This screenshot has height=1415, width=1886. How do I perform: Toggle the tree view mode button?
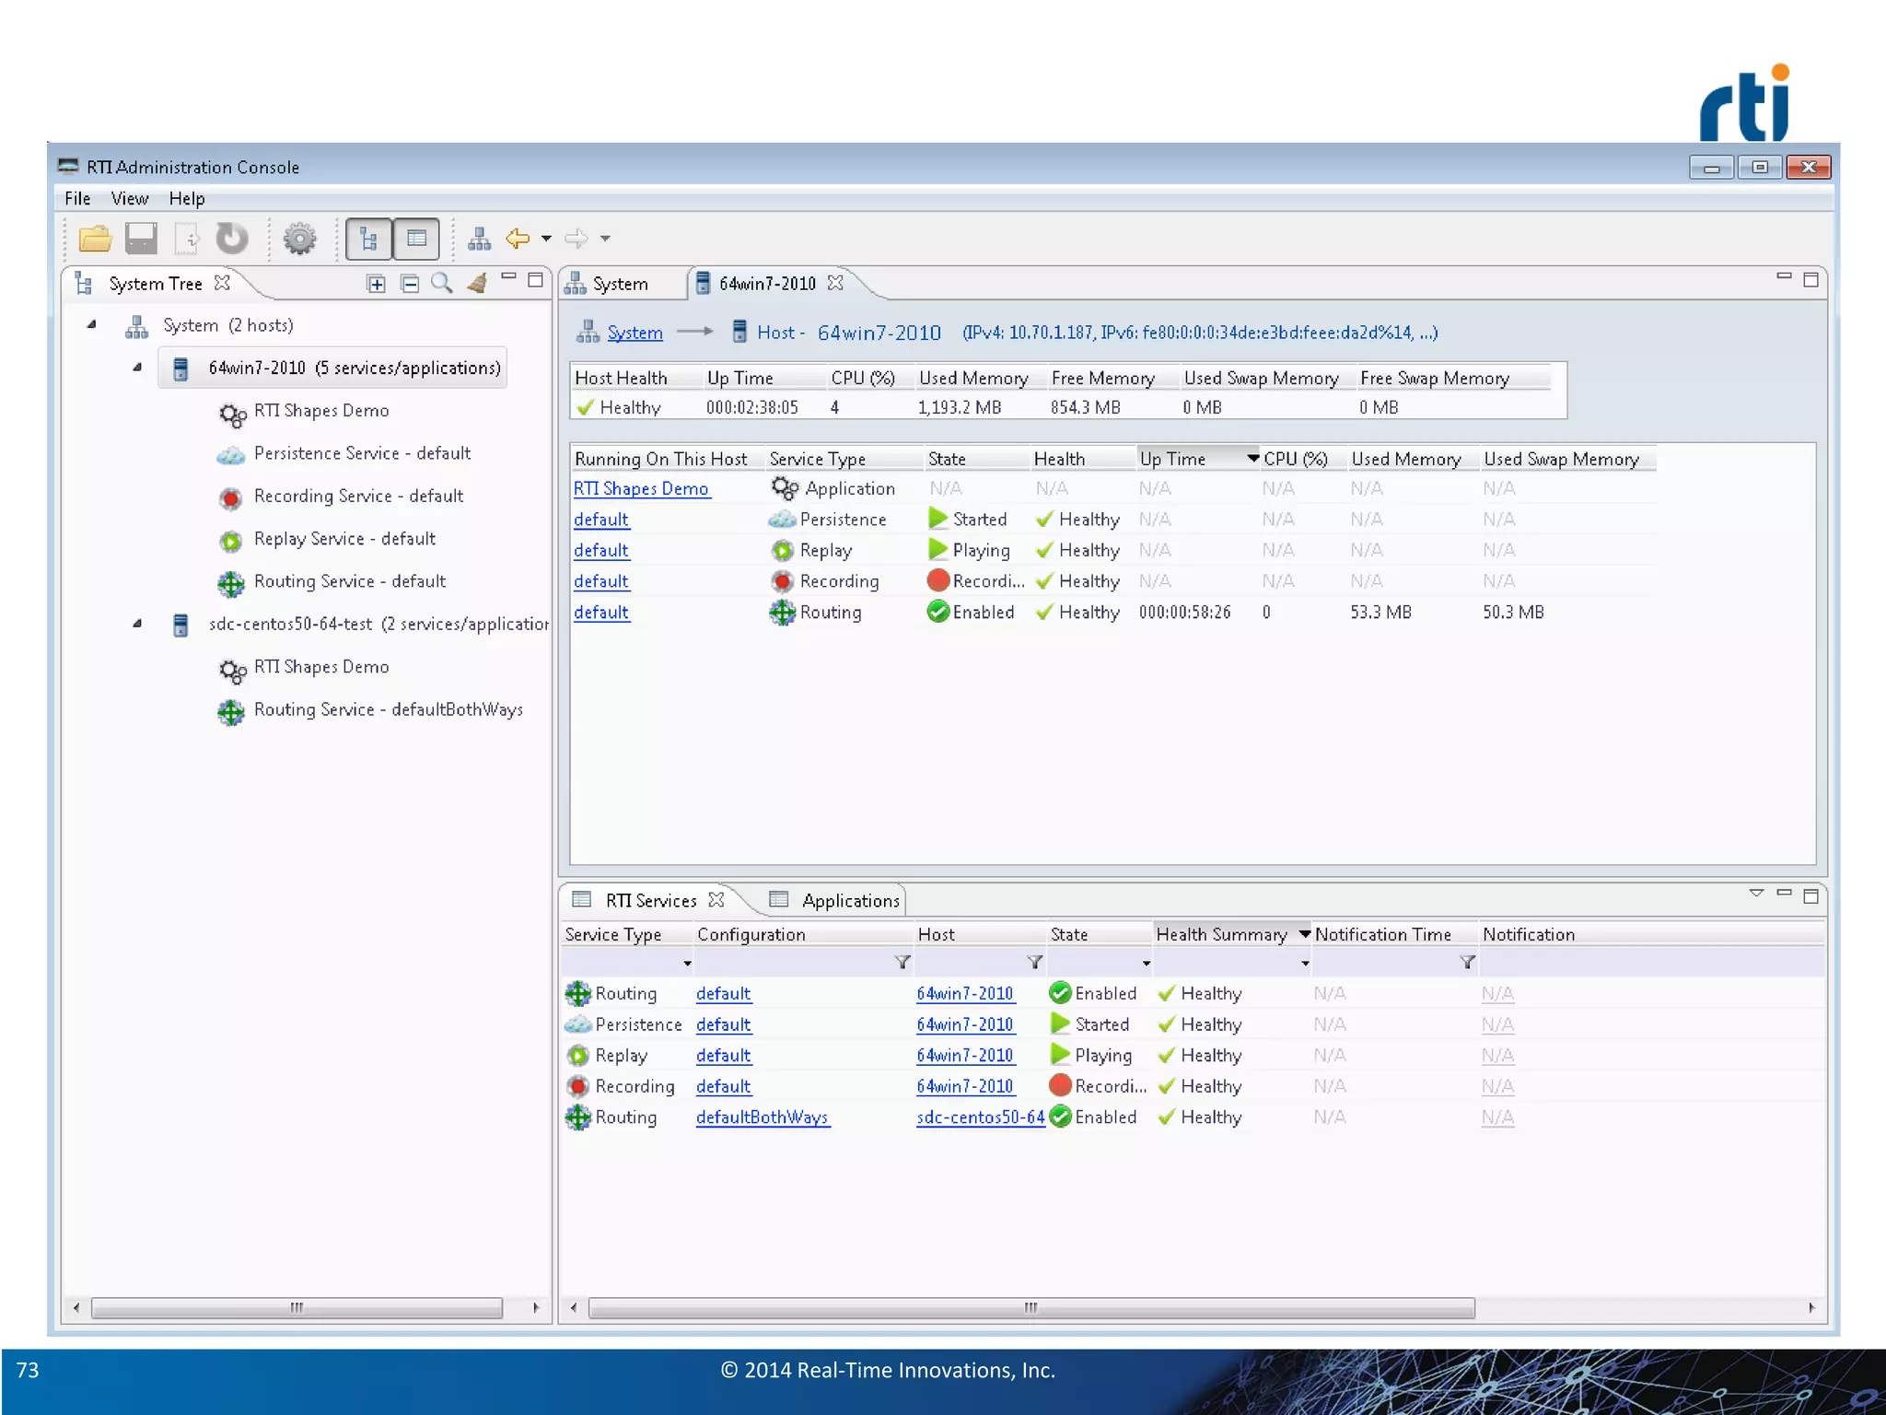tap(368, 239)
